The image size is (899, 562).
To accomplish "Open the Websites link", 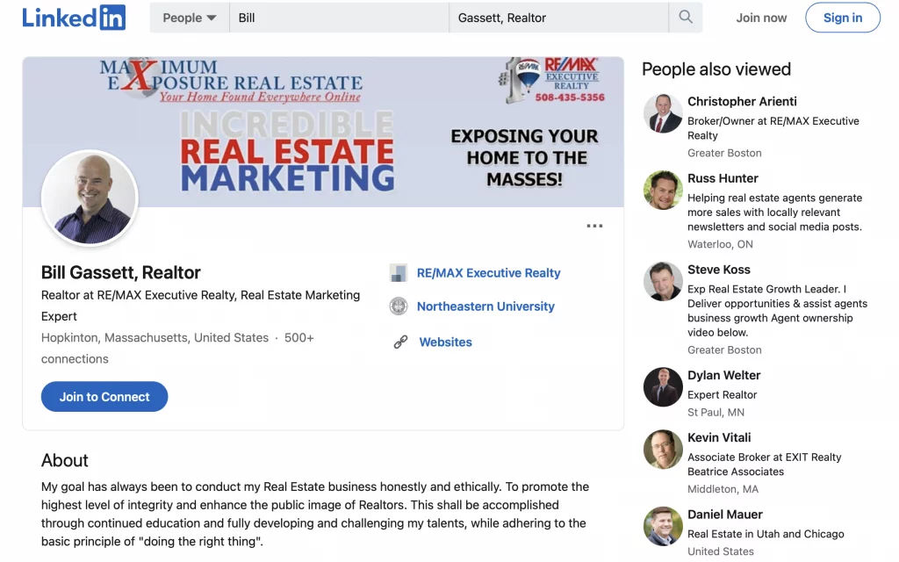I will tap(445, 342).
